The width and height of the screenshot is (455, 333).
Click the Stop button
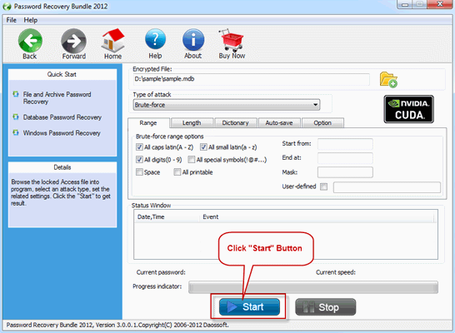tap(325, 307)
